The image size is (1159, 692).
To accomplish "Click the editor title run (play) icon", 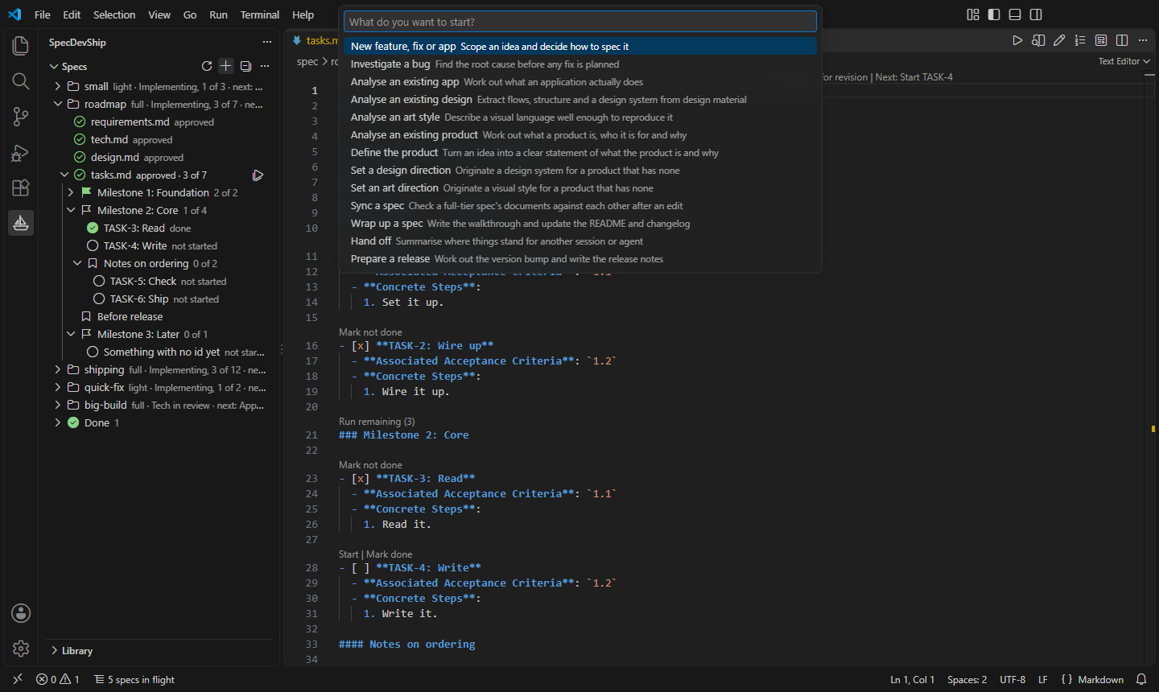I will tap(1017, 40).
